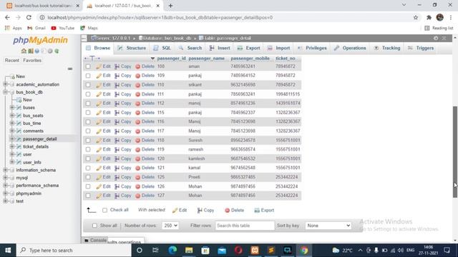The width and height of the screenshot is (458, 257).
Task: Click the browser address bar
Action: 228,17
